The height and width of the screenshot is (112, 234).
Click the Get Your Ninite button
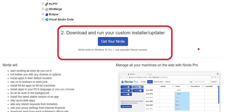click(x=113, y=42)
